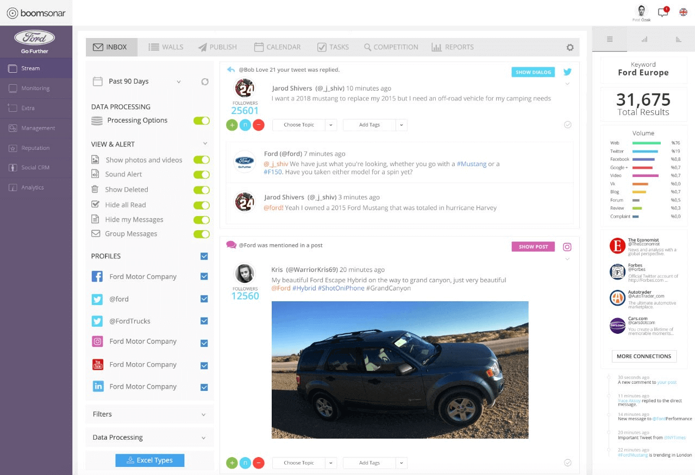Click red minus icon under Jarod Shivers tweet
The image size is (695, 475).
[259, 125]
